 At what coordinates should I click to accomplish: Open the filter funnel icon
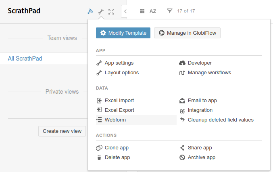tap(170, 11)
